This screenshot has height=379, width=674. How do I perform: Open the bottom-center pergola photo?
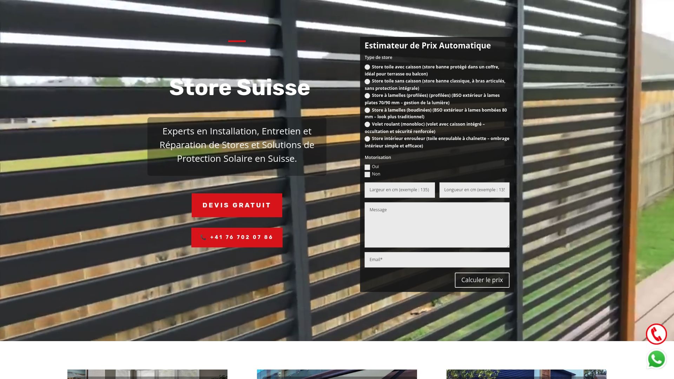coord(337,375)
